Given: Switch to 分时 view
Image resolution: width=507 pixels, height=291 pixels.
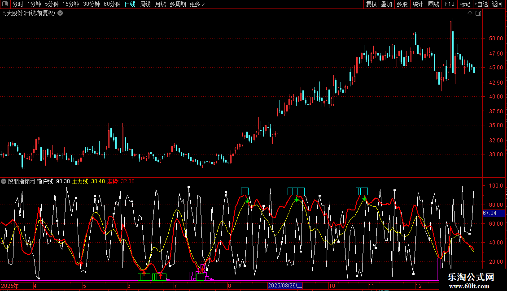Looking at the screenshot, I should coord(18,4).
